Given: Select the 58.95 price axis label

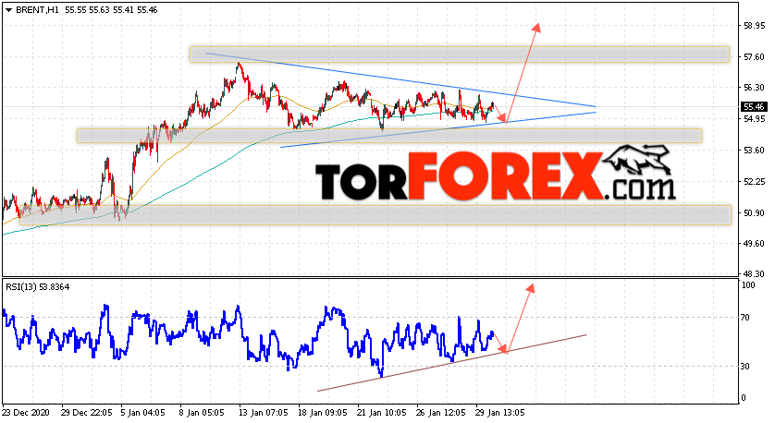Looking at the screenshot, I should pyautogui.click(x=755, y=26).
